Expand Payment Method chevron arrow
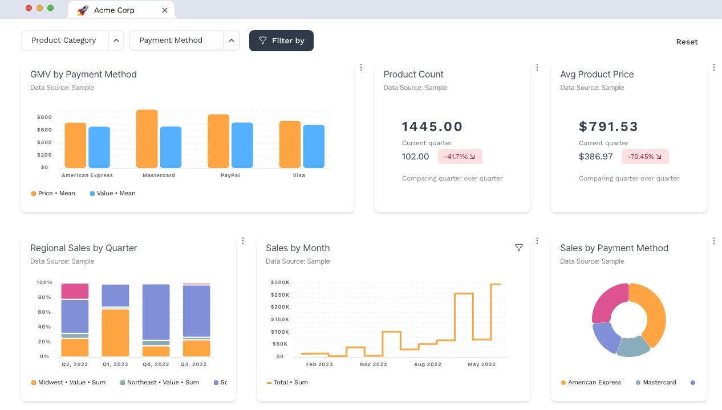 coord(231,40)
